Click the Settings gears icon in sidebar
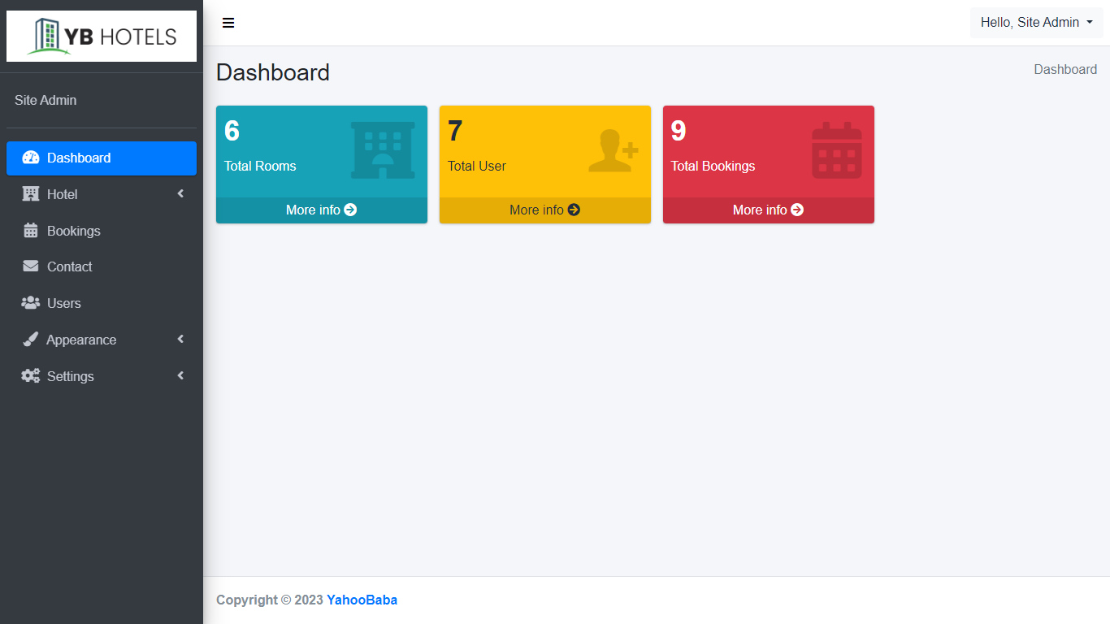 point(31,376)
